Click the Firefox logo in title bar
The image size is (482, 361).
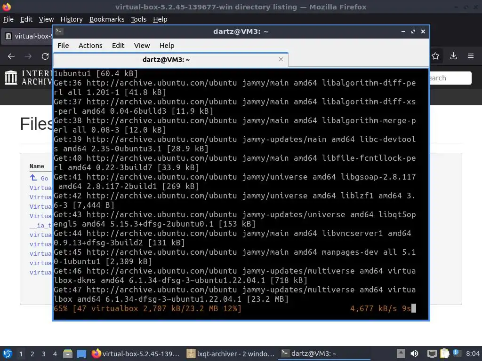point(7,7)
